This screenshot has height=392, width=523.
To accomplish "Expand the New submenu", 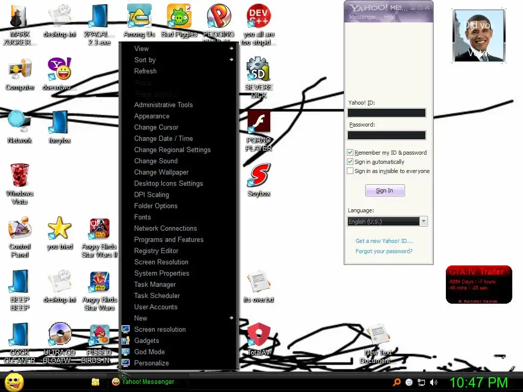I will [179, 318].
